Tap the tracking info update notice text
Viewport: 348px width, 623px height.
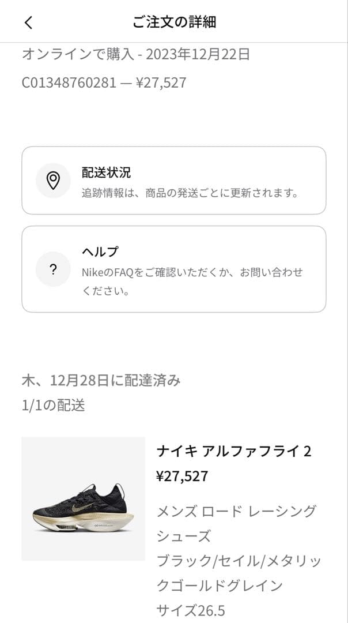[x=190, y=193]
